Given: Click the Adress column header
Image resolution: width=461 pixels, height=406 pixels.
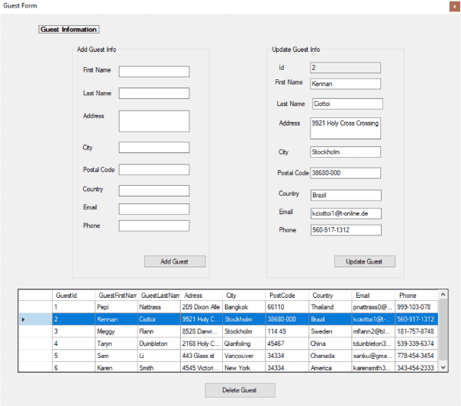Looking at the screenshot, I should tap(201, 296).
